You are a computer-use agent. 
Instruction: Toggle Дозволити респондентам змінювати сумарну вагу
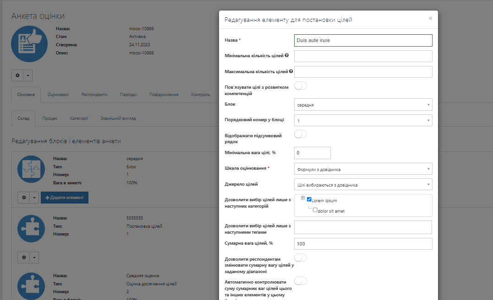[x=301, y=257]
